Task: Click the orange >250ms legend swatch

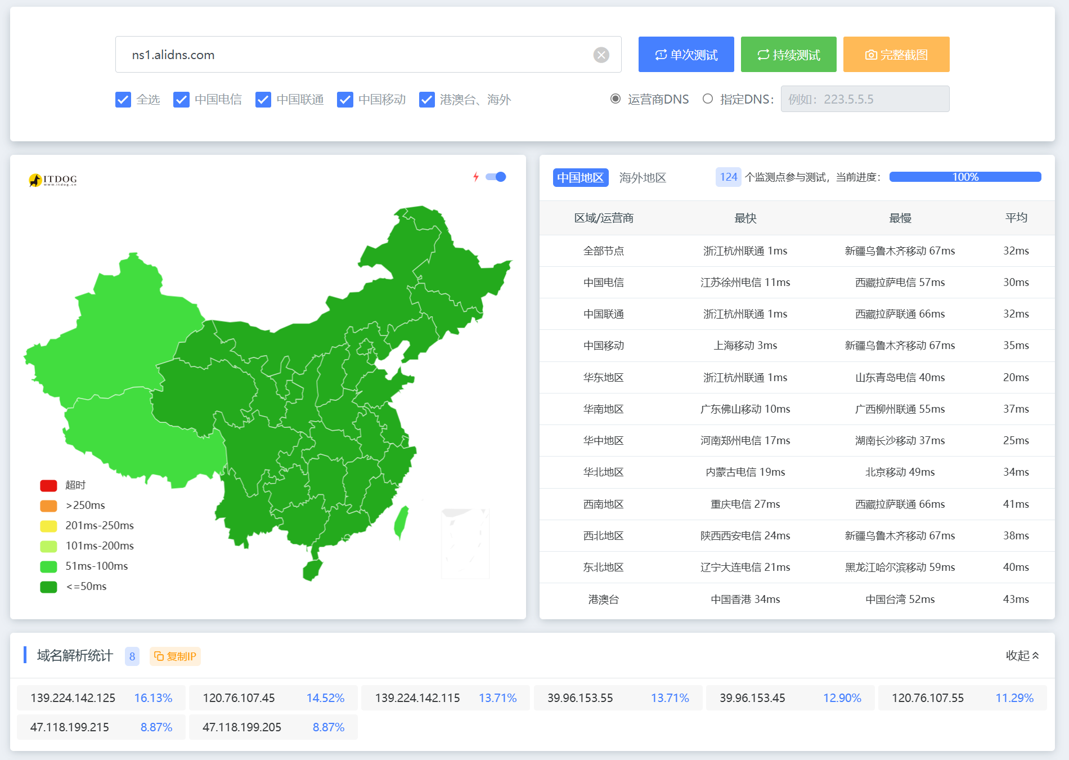Action: click(x=48, y=506)
